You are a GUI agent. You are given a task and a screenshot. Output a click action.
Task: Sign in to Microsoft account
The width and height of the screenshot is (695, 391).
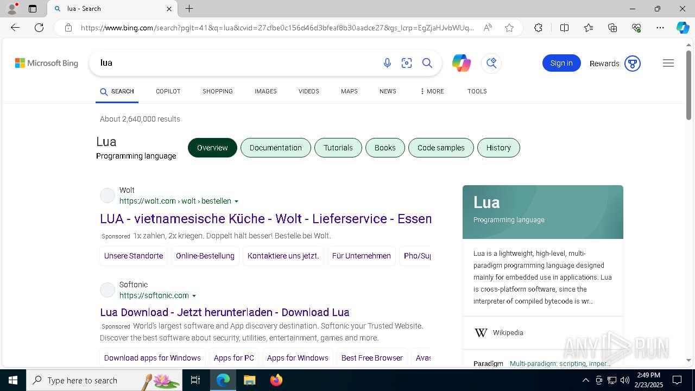pos(561,63)
